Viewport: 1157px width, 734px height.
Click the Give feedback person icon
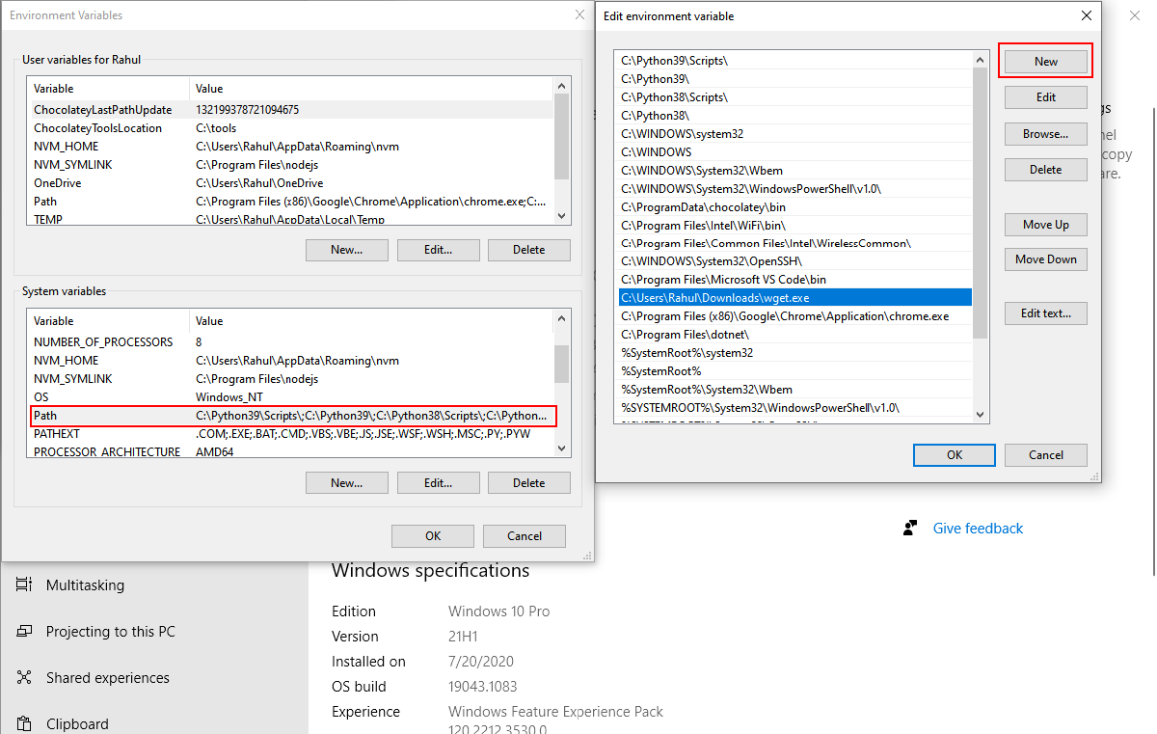click(910, 528)
